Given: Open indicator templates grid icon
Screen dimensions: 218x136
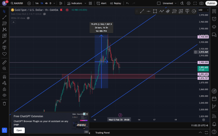Looking at the screenshot, I should pyautogui.click(x=90, y=3).
